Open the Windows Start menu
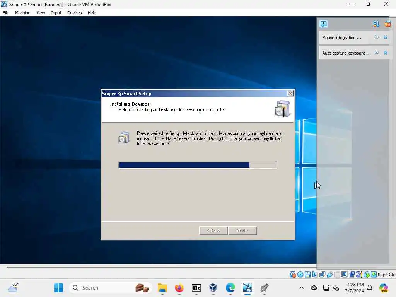The width and height of the screenshot is (396, 297). click(59, 288)
